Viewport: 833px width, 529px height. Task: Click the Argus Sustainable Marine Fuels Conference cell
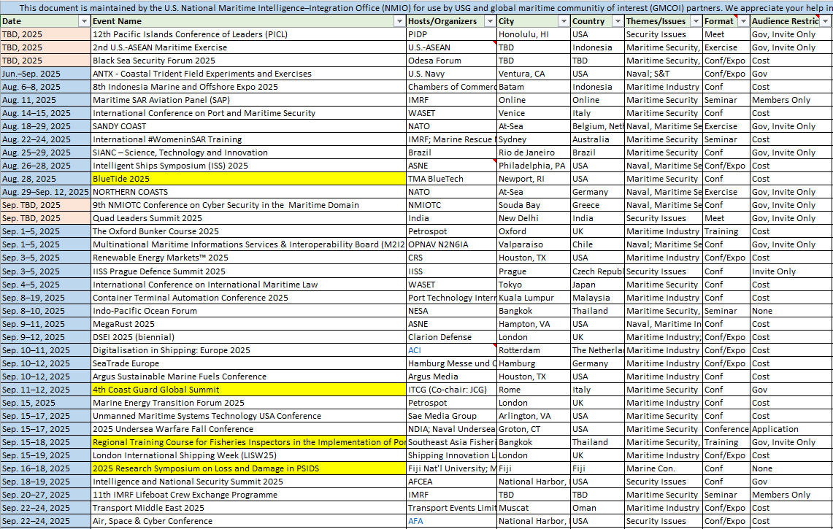(x=249, y=377)
